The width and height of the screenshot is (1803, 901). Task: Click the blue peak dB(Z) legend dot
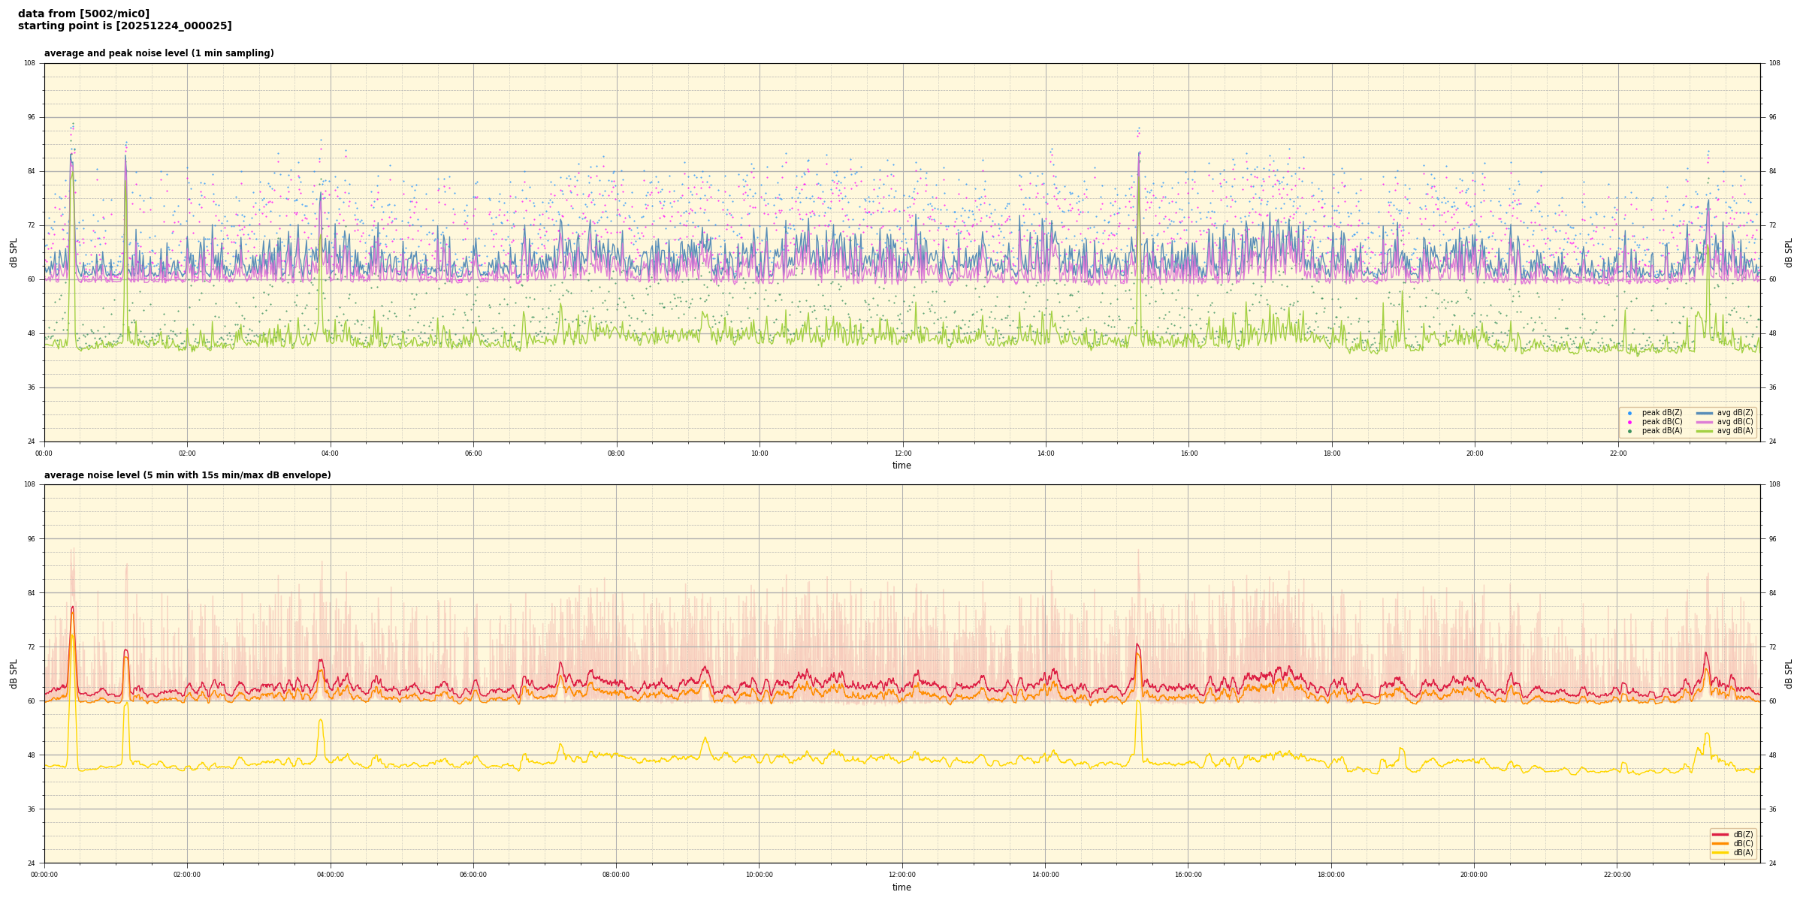(1629, 413)
